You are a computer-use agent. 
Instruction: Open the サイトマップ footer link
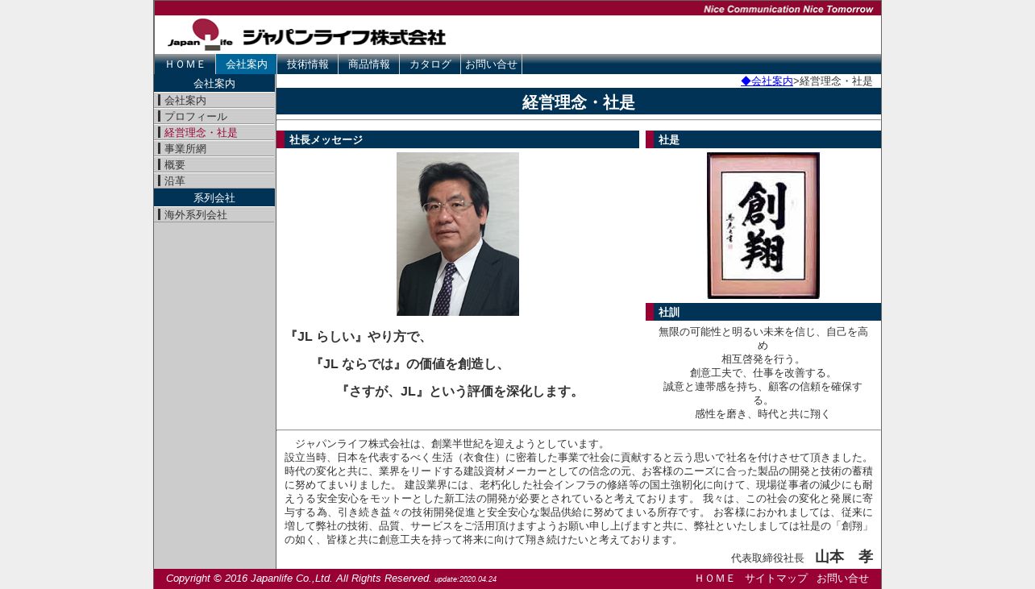tap(776, 579)
